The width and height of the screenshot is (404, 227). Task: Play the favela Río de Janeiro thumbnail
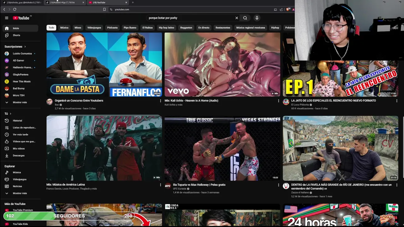coord(341,148)
